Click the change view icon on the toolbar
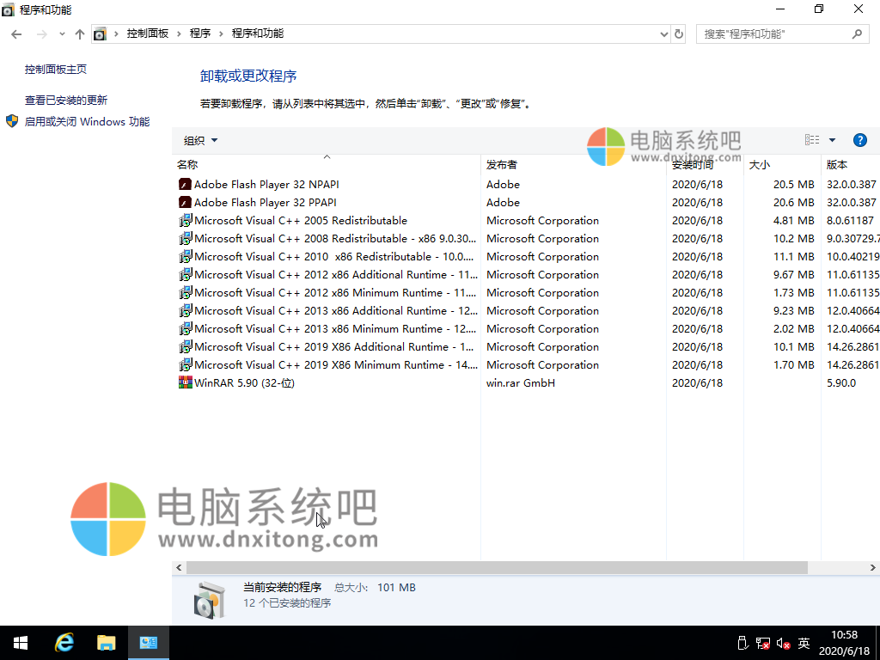Screen dimensions: 880x660 (x=811, y=140)
